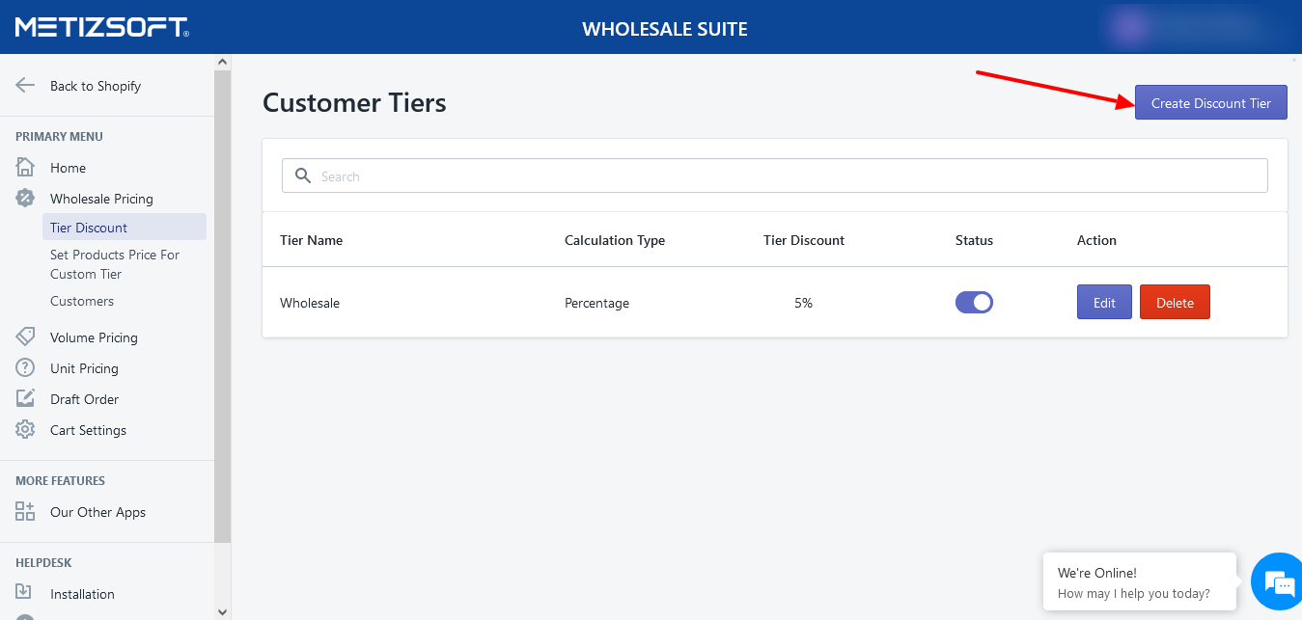Select Tier Discount submenu item
The height and width of the screenshot is (620, 1302).
coord(89,228)
